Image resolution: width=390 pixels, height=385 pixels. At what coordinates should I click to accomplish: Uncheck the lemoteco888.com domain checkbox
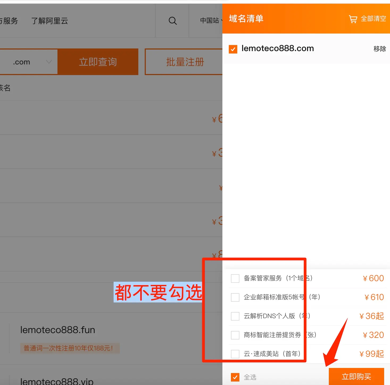(x=233, y=49)
